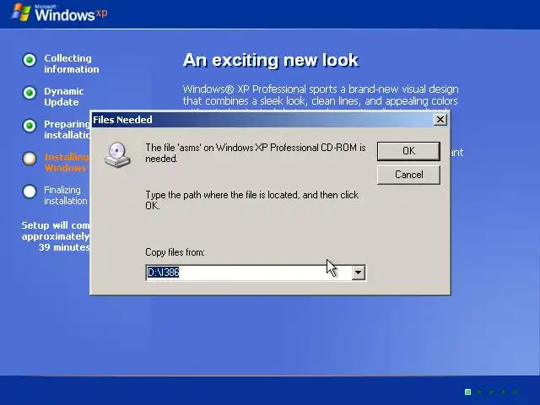
Task: Click the Windows XP flag logo
Action: tap(20, 13)
